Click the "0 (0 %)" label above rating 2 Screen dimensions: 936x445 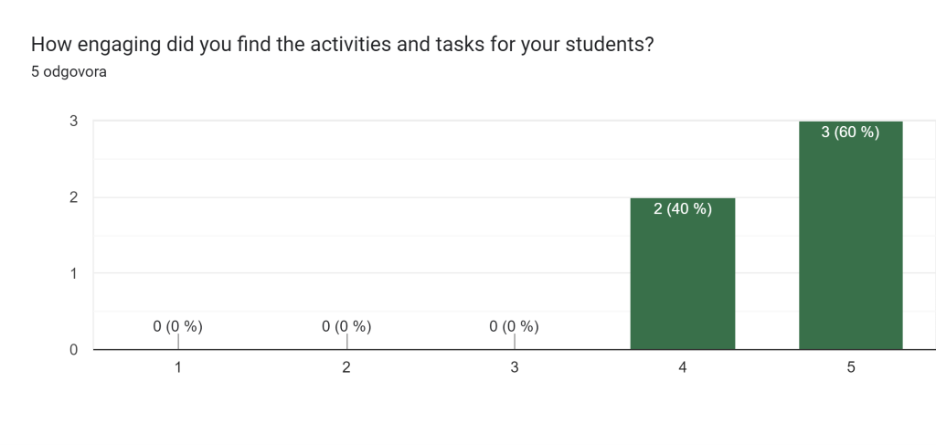(x=346, y=325)
